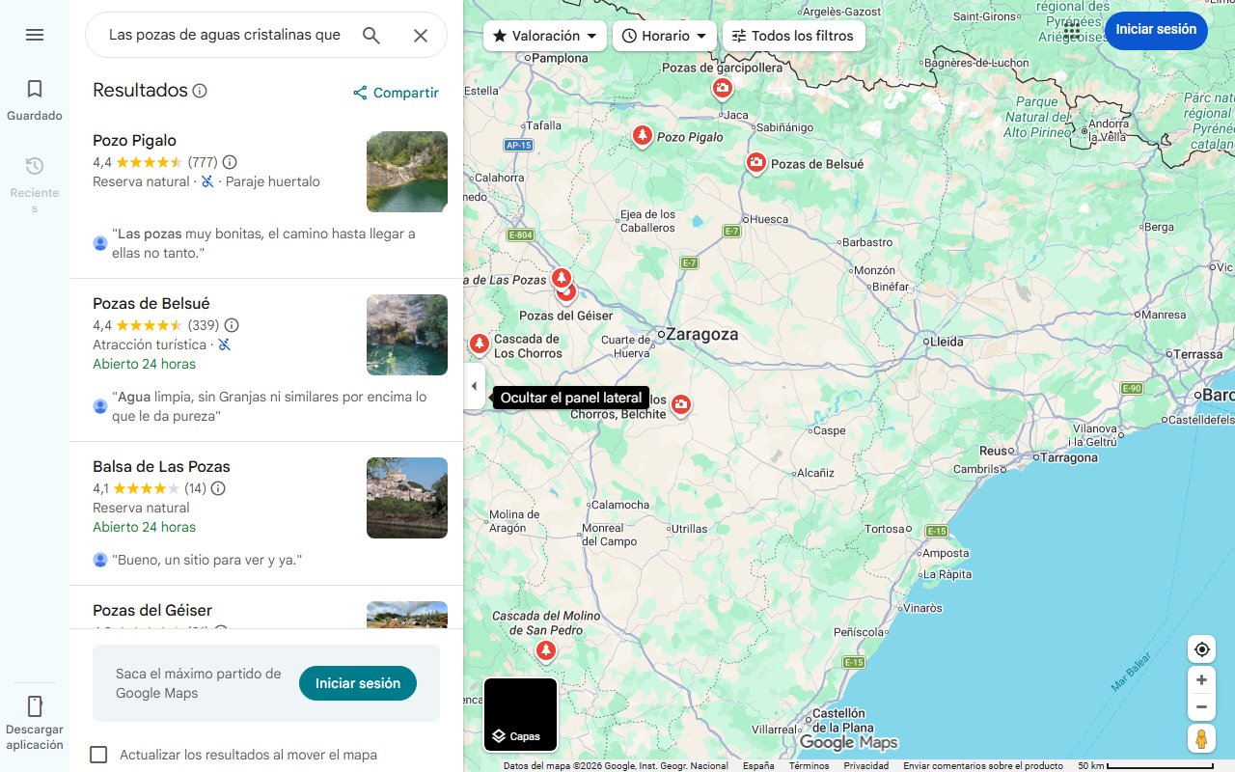Select the Guardado sidebar icon
1235x772 pixels.
point(35,88)
